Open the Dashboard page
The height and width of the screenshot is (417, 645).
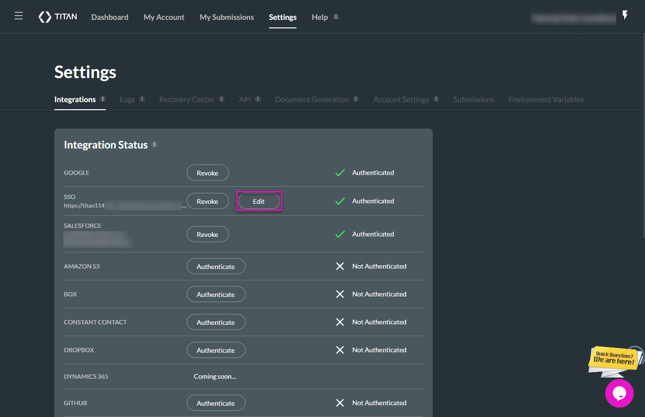[110, 17]
